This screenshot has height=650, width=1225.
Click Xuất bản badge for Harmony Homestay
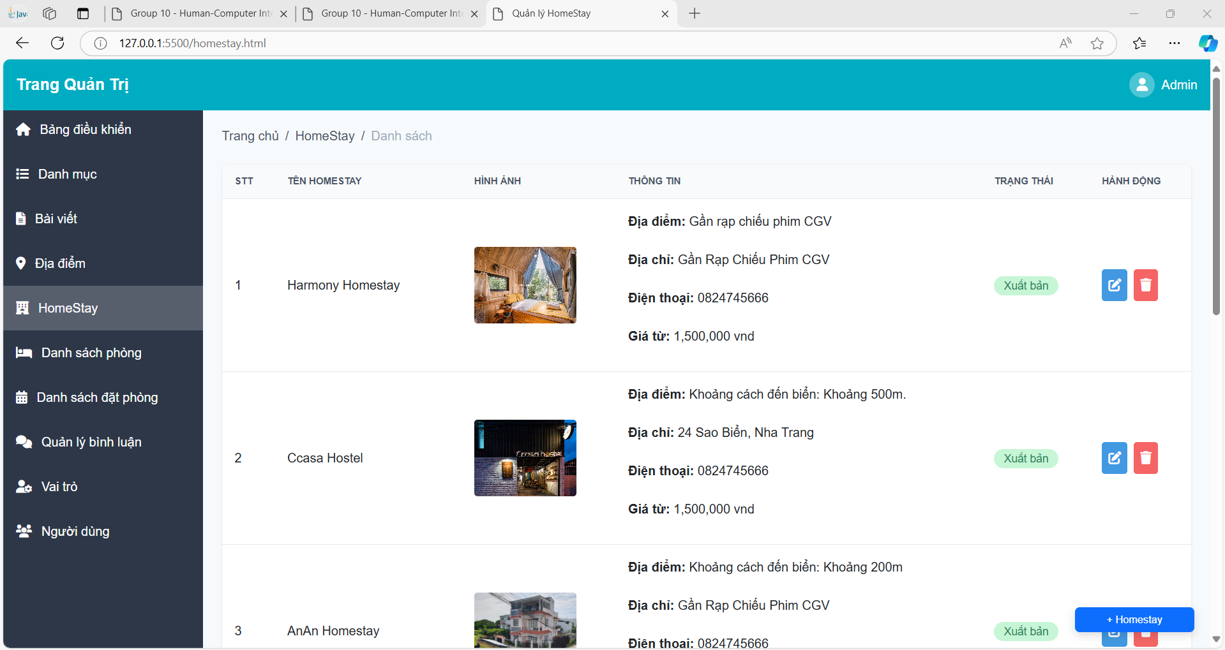click(x=1026, y=286)
